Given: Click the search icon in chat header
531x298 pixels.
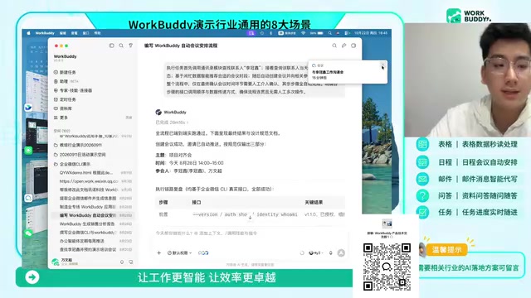Looking at the screenshot, I should click(x=334, y=46).
